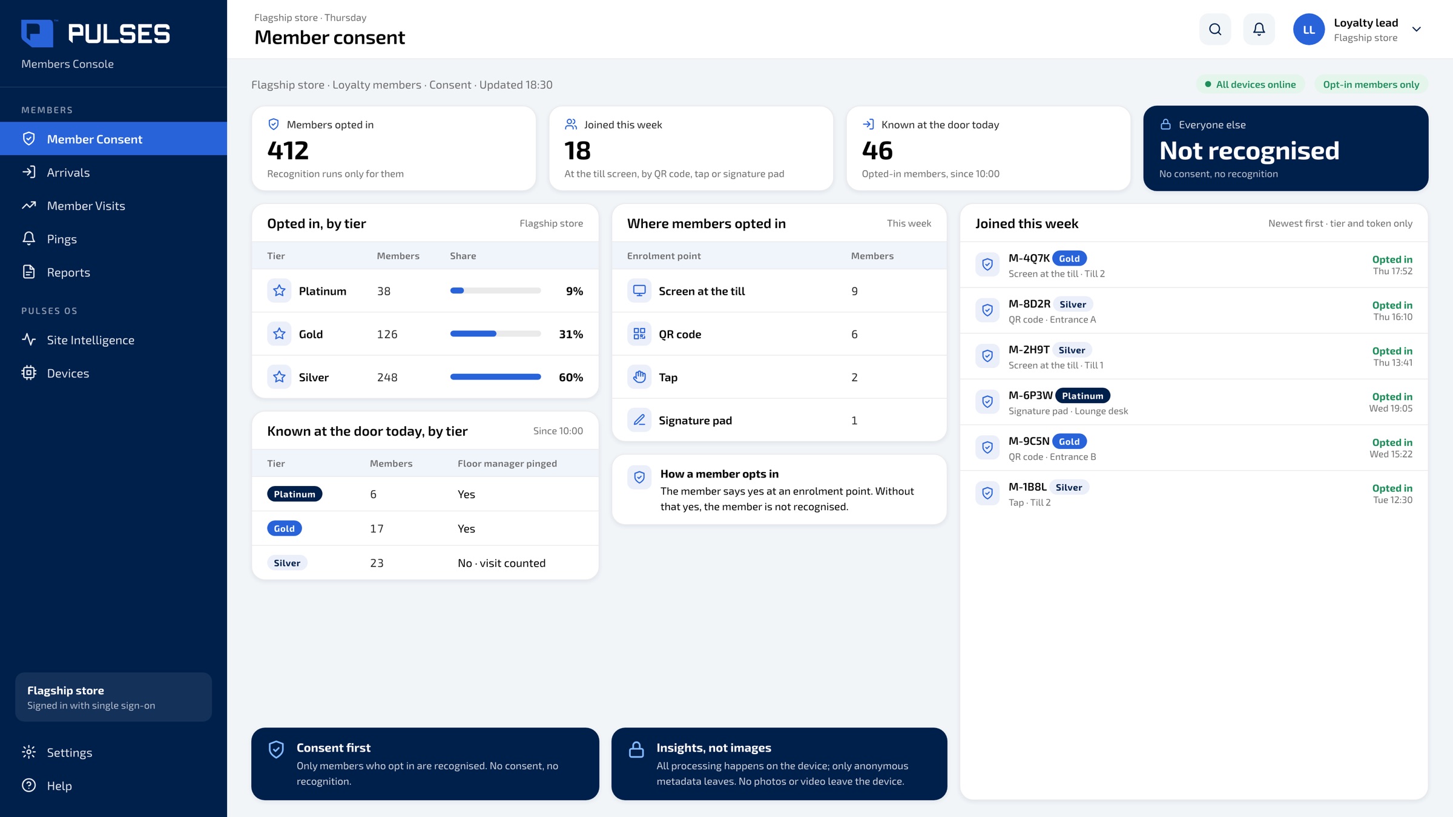The image size is (1453, 817).
Task: Click the Opt-in members only badge
Action: [x=1371, y=84]
